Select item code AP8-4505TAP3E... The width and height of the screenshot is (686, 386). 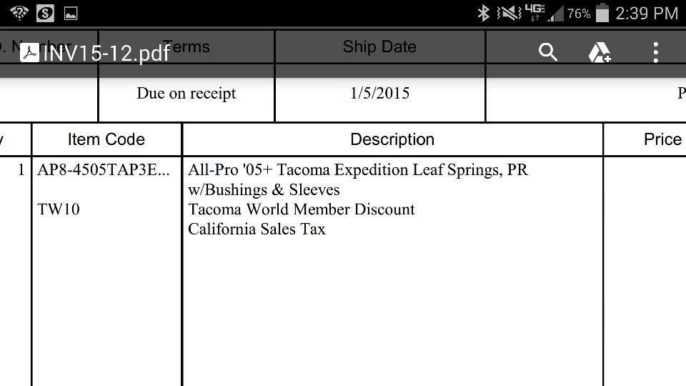[103, 170]
